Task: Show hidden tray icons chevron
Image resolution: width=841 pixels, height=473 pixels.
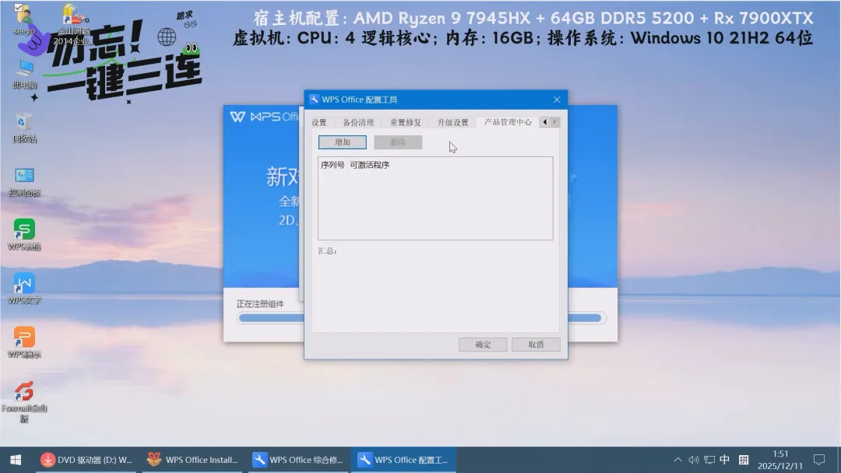Action: point(677,460)
